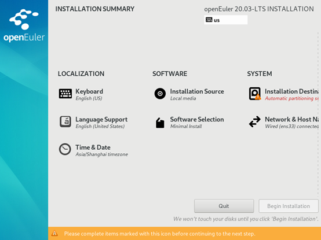Click 'Asia/Shanghai timezone' text
321x240 pixels.
pyautogui.click(x=102, y=154)
